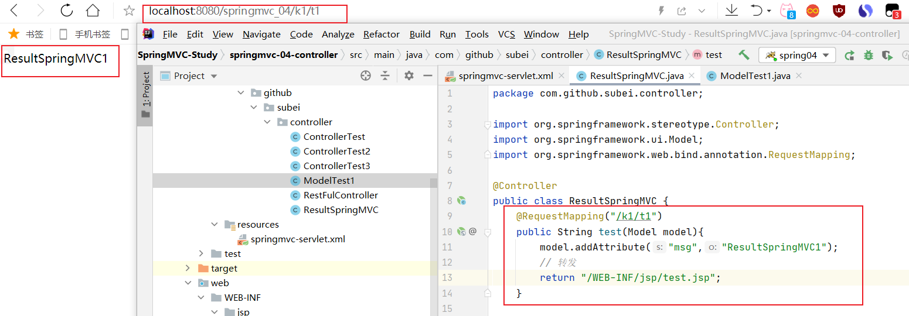Start debugging with the bug icon
The image size is (909, 316).
869,56
